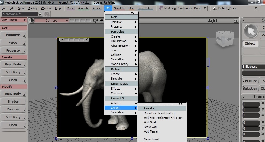Open the Shaded display mode menu
This screenshot has height=142, width=265.
[x=212, y=21]
